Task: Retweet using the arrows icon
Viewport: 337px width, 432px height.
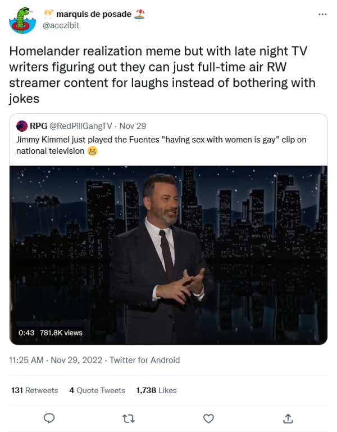Action: coord(129,418)
